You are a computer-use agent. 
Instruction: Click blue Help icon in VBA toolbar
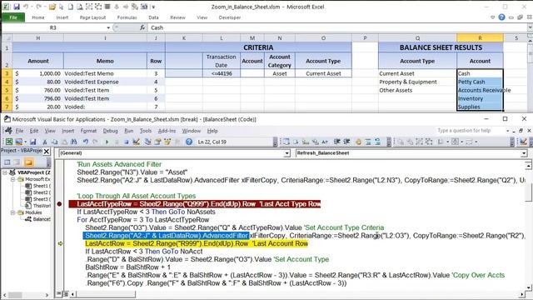click(x=189, y=142)
